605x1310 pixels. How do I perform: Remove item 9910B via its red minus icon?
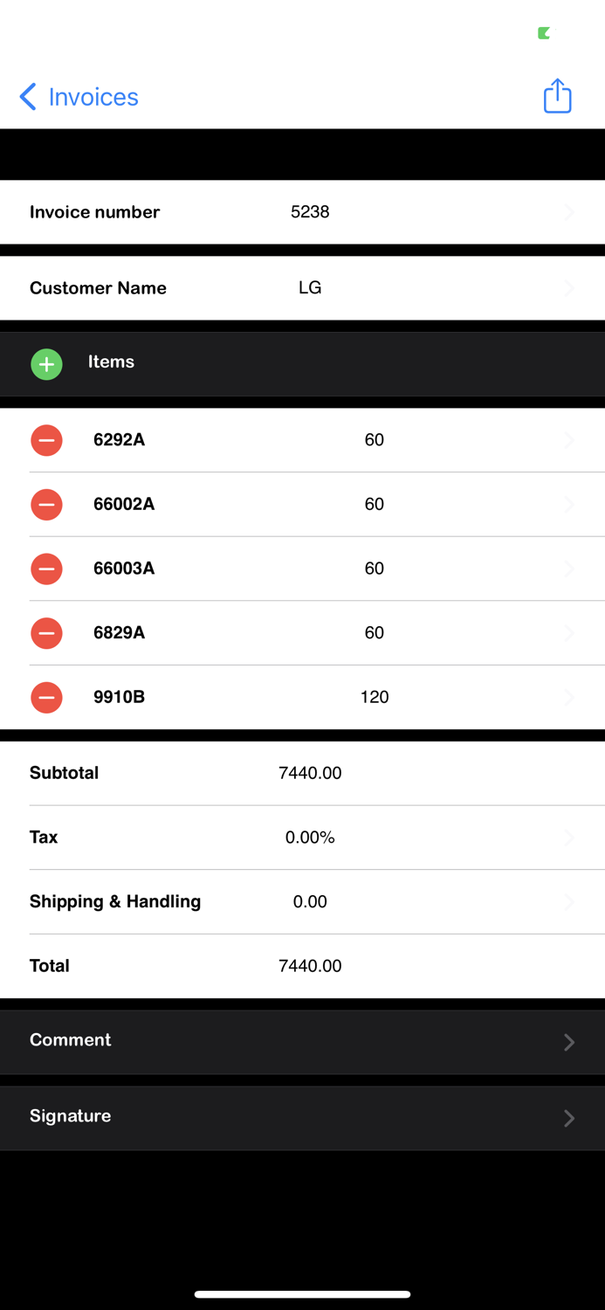click(x=46, y=697)
